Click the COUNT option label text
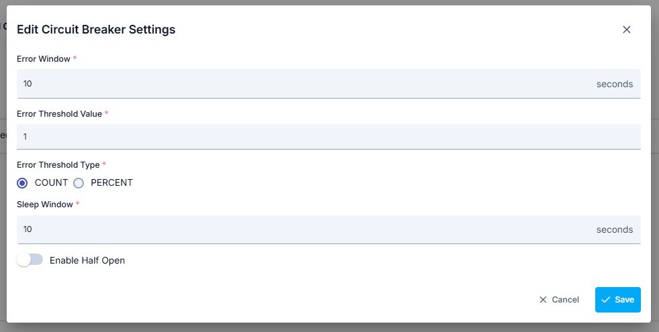 pyautogui.click(x=52, y=182)
